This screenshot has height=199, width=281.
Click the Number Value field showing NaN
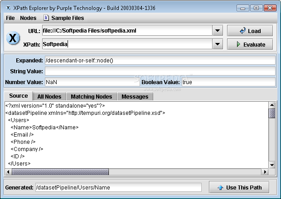(x=92, y=82)
